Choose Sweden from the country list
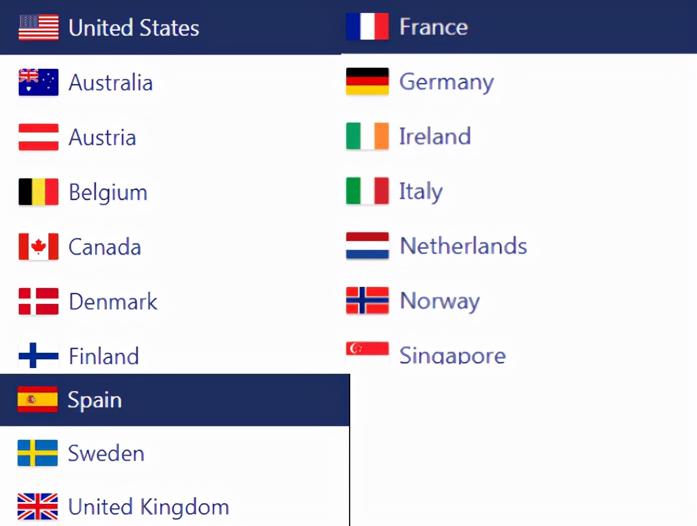 click(106, 453)
